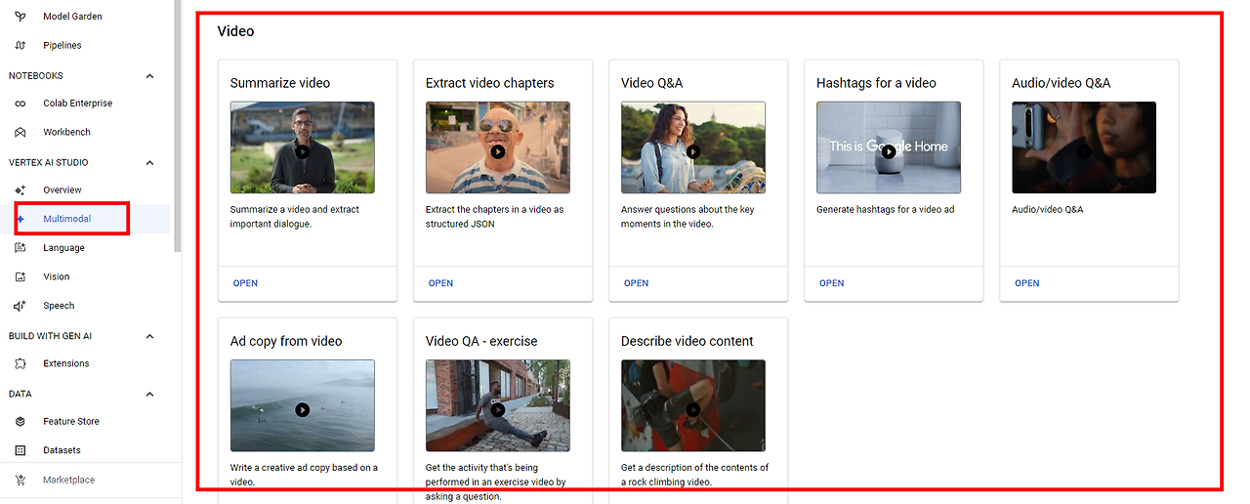Click the Speech icon in sidebar
The image size is (1250, 504).
point(21,306)
